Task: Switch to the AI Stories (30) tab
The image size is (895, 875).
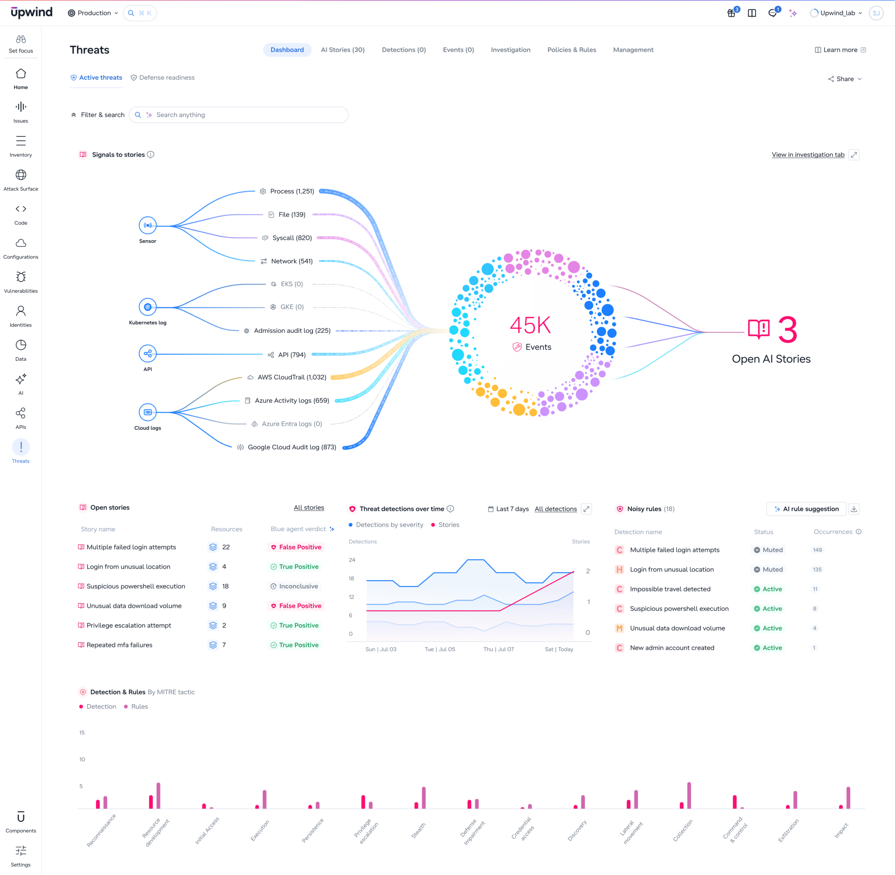Action: 343,50
